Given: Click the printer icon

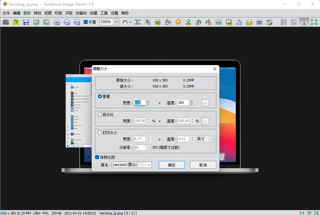Looking at the screenshot, I should click(259, 22).
